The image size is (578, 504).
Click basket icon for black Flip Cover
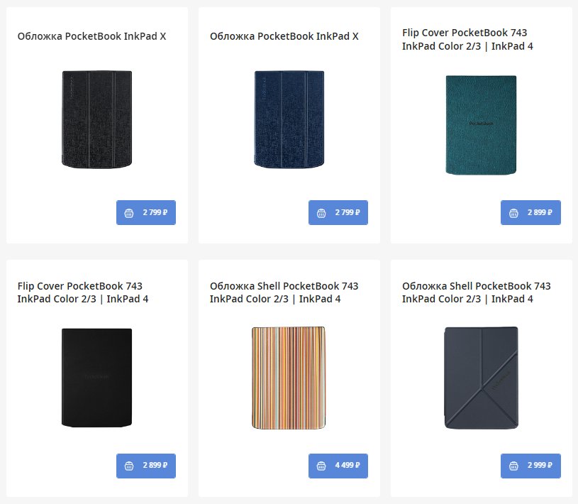pos(129,466)
